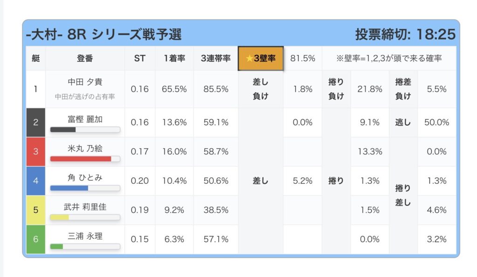This screenshot has height=277, width=477.
Task: Click the dark bar under 富樫 麗加
Action: [x=63, y=130]
